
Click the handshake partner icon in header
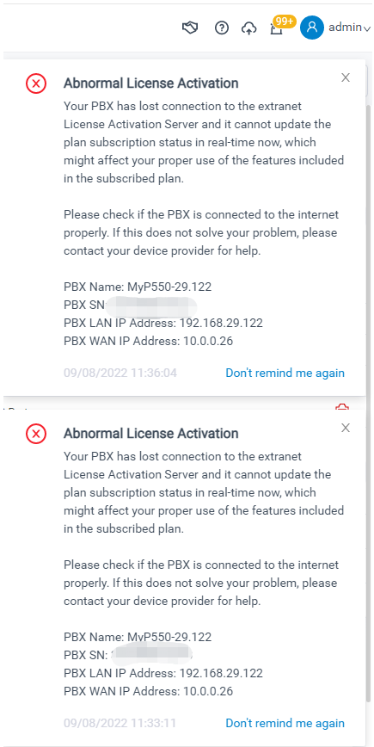pos(190,28)
